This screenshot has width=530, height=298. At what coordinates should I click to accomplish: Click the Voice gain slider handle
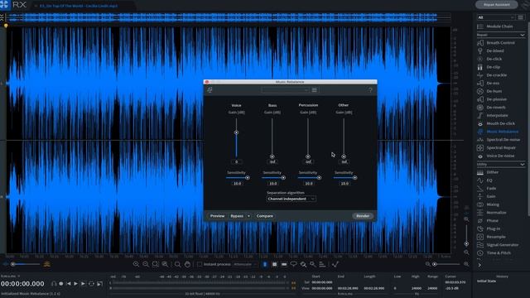pos(236,132)
